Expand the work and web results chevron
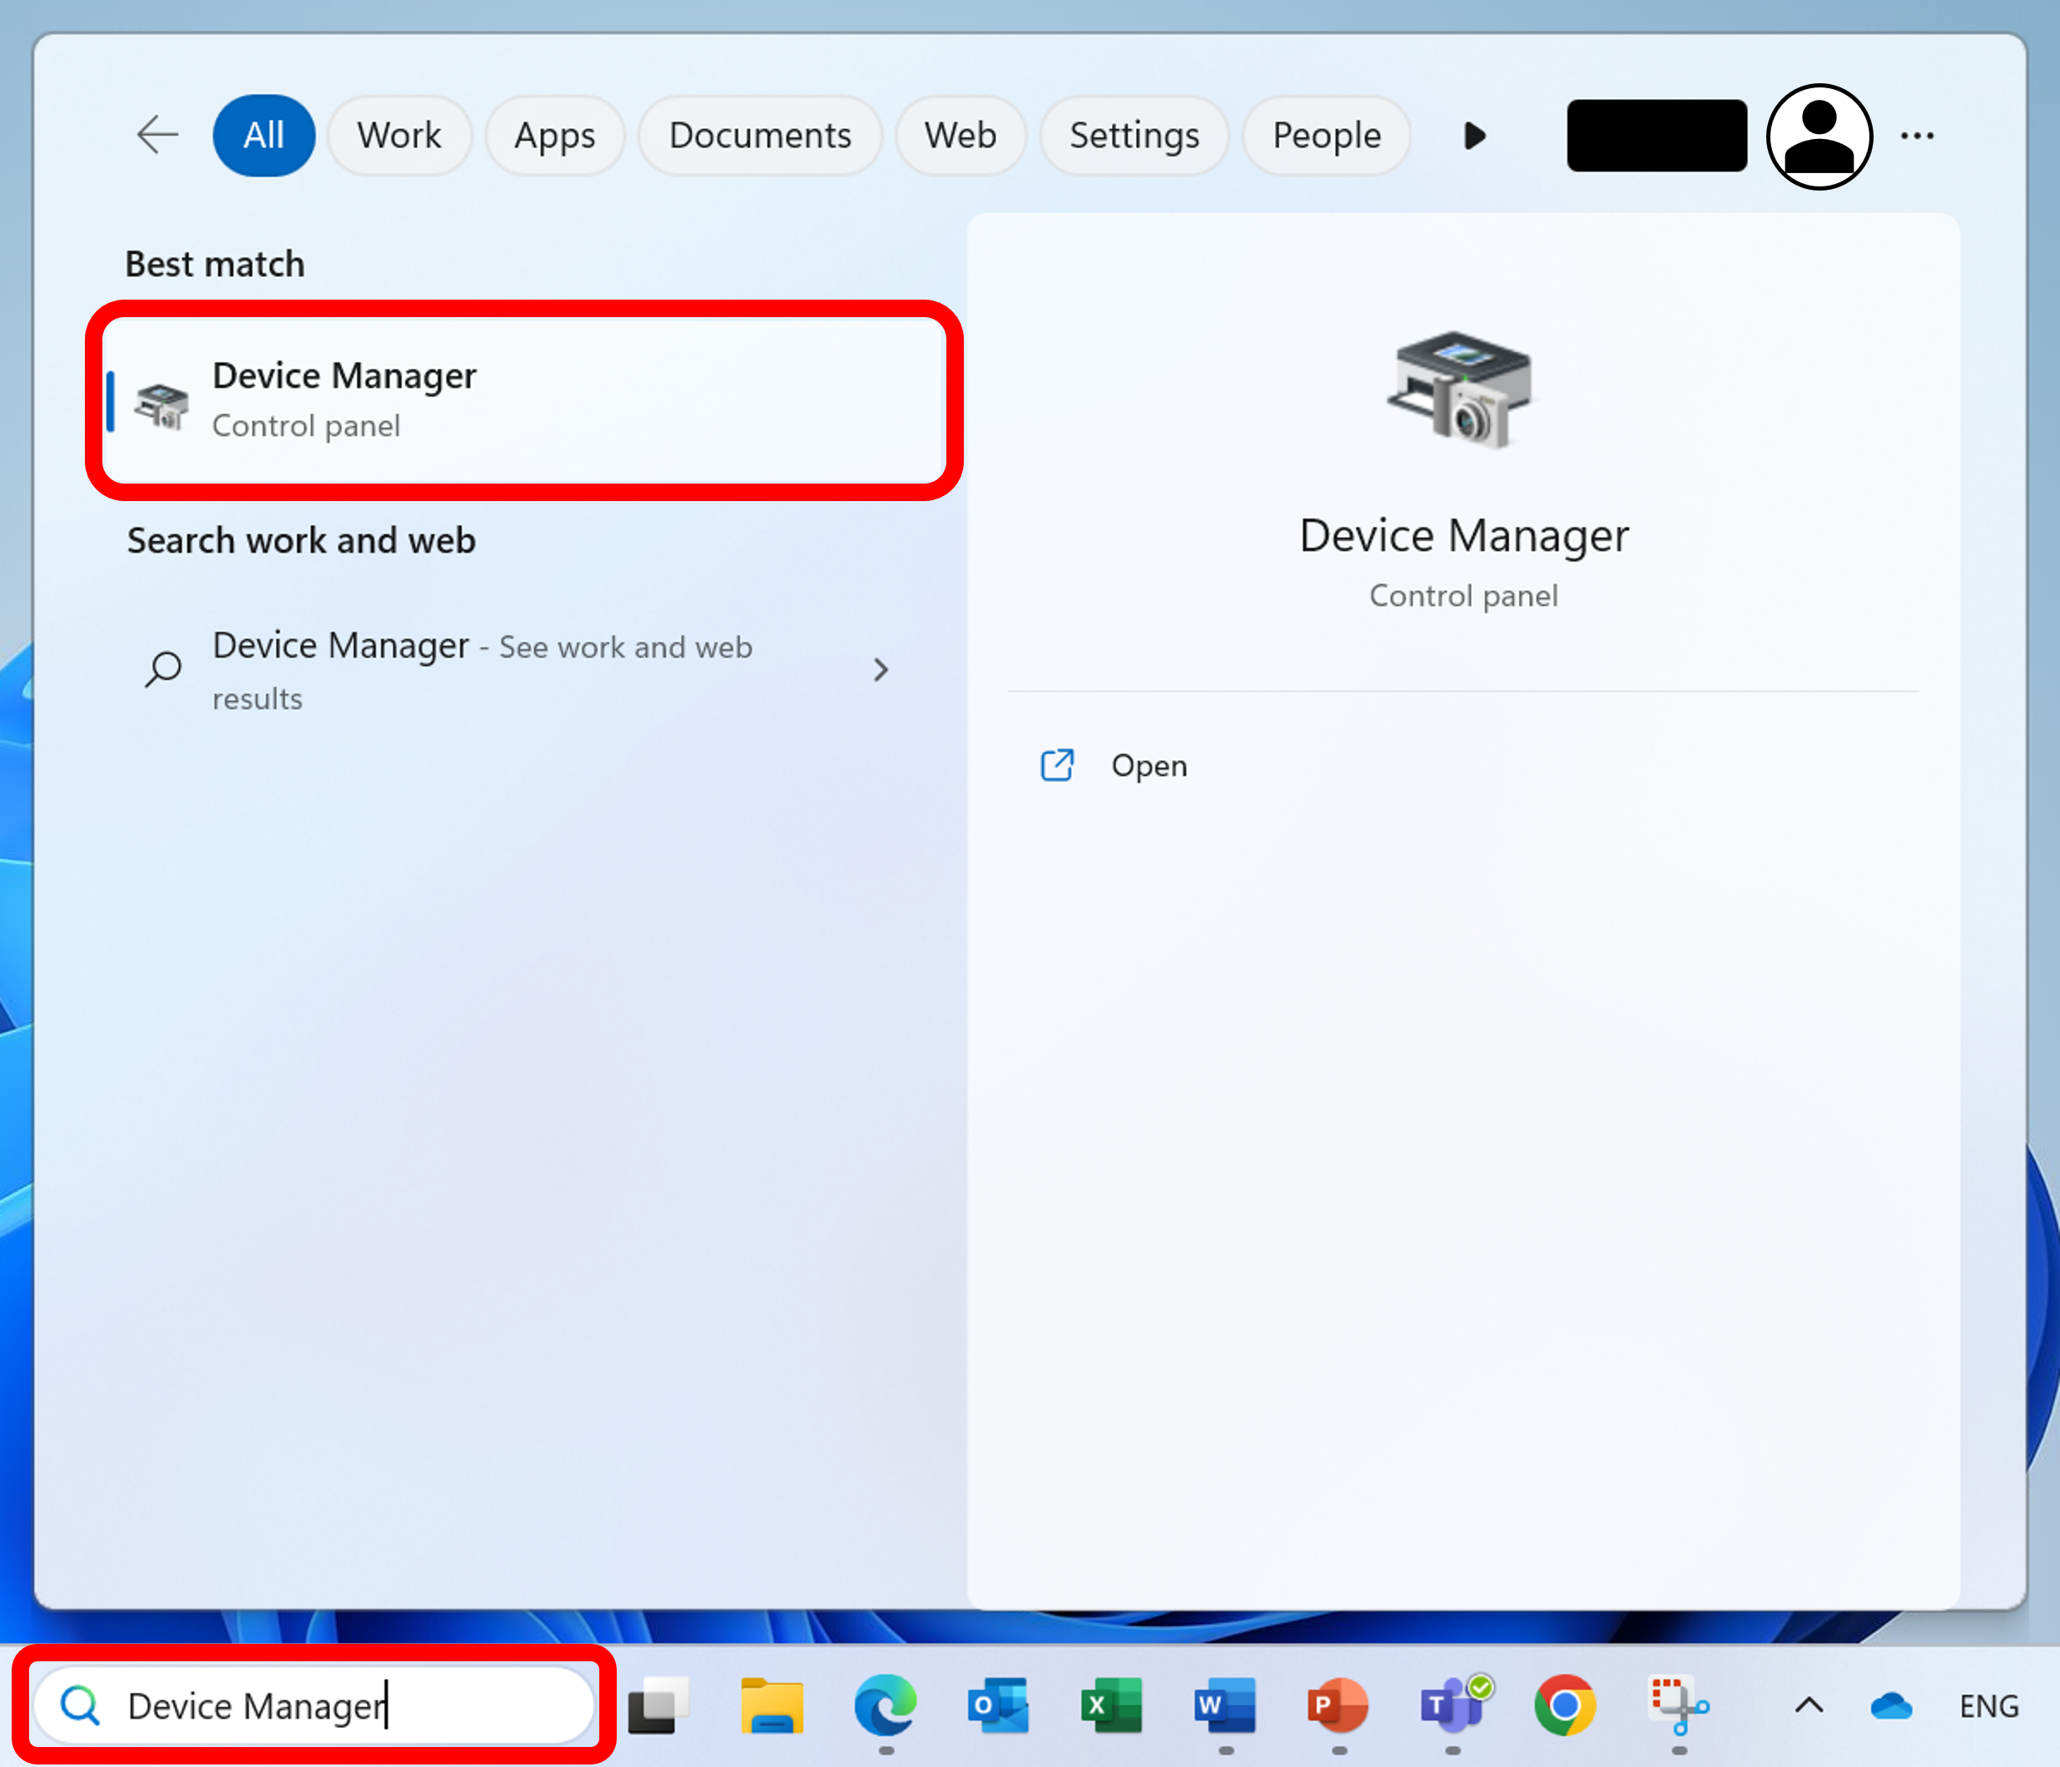This screenshot has width=2060, height=1767. [880, 670]
